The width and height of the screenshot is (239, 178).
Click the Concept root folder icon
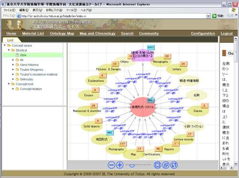[x=13, y=84]
